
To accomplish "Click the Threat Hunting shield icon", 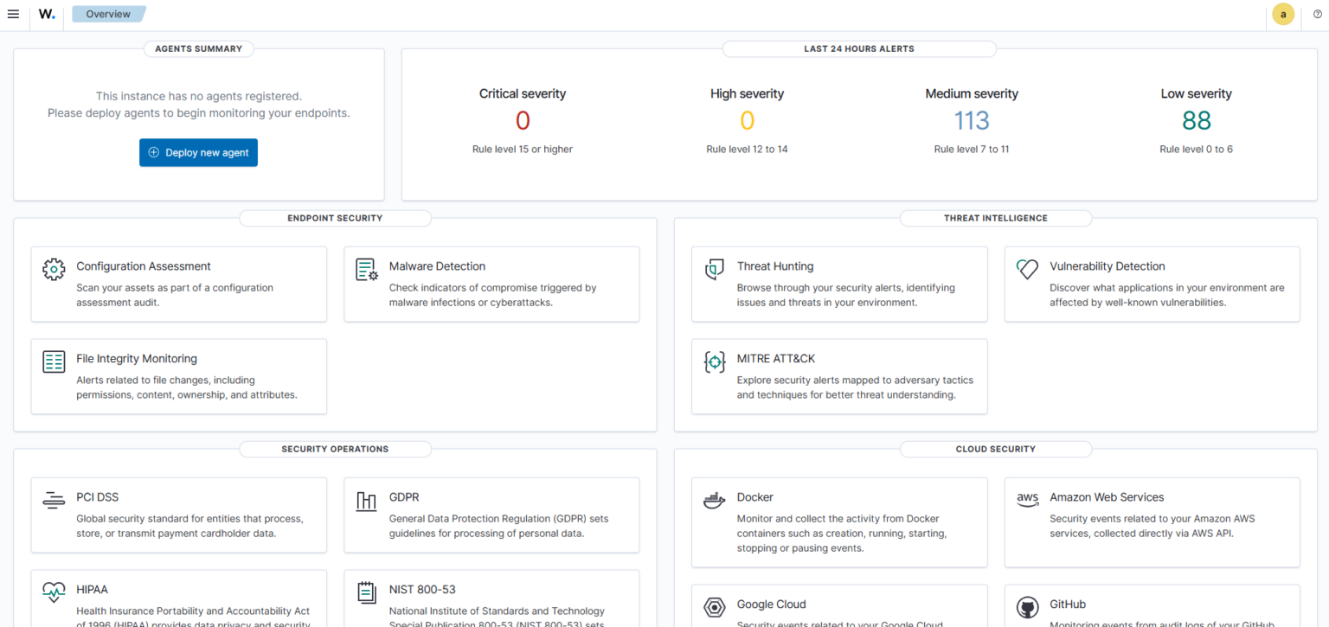I will (714, 270).
